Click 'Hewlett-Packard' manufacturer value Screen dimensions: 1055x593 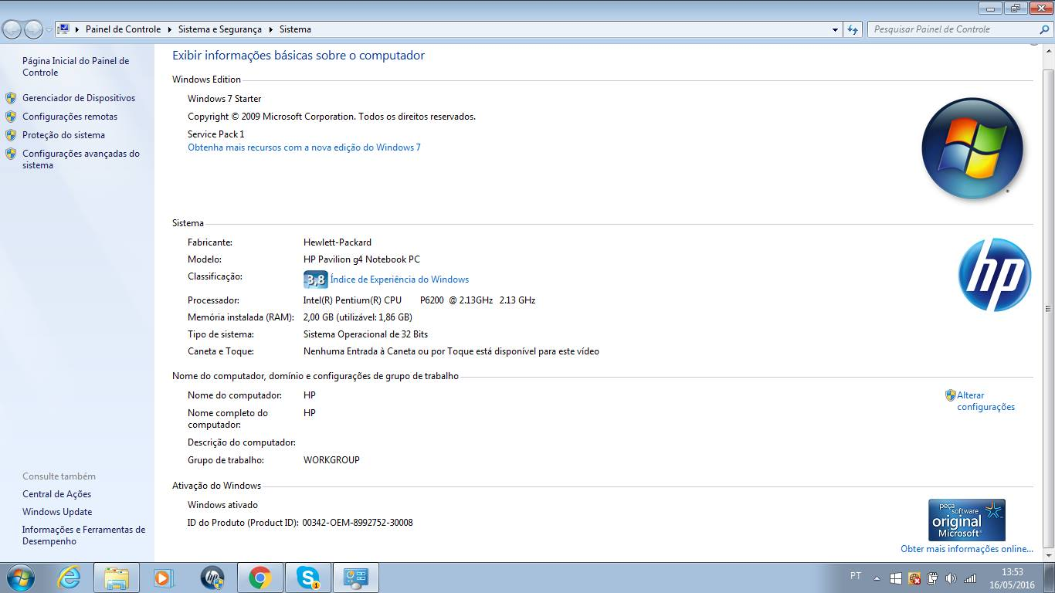click(338, 242)
